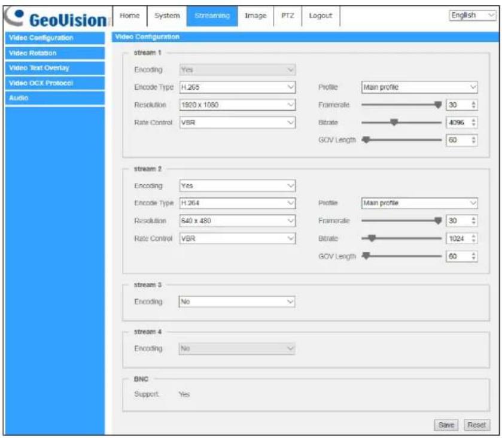Click stream 1 Framerate spinner arrows
Screen dimensions: 502x438
pyautogui.click(x=473, y=105)
